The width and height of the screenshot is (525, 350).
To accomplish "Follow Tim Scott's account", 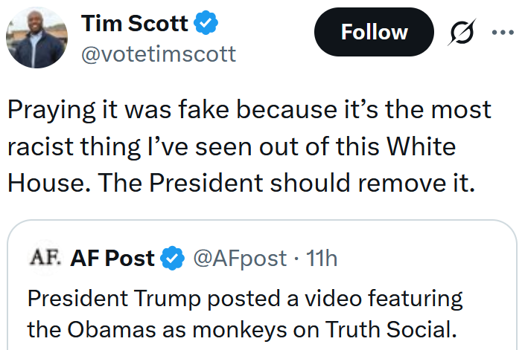I will coord(374,32).
